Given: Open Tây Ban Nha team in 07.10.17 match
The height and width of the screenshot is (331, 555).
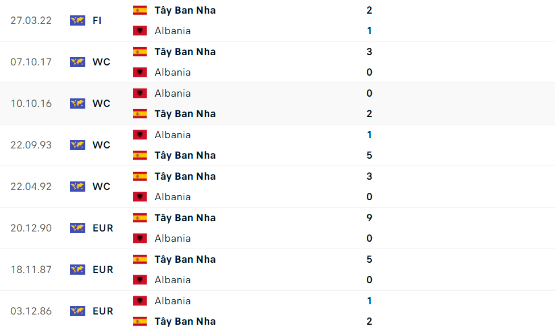Looking at the screenshot, I should (185, 52).
